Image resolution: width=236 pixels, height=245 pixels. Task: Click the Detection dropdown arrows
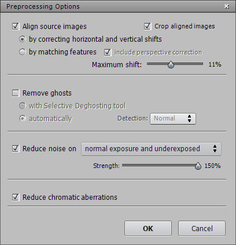pyautogui.click(x=189, y=119)
